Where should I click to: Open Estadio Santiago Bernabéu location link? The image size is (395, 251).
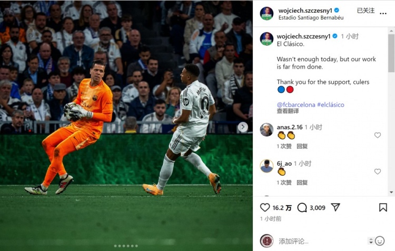click(311, 17)
